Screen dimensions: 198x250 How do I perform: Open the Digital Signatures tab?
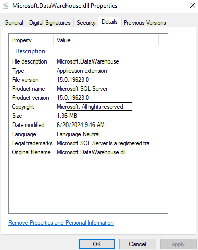[x=50, y=23]
